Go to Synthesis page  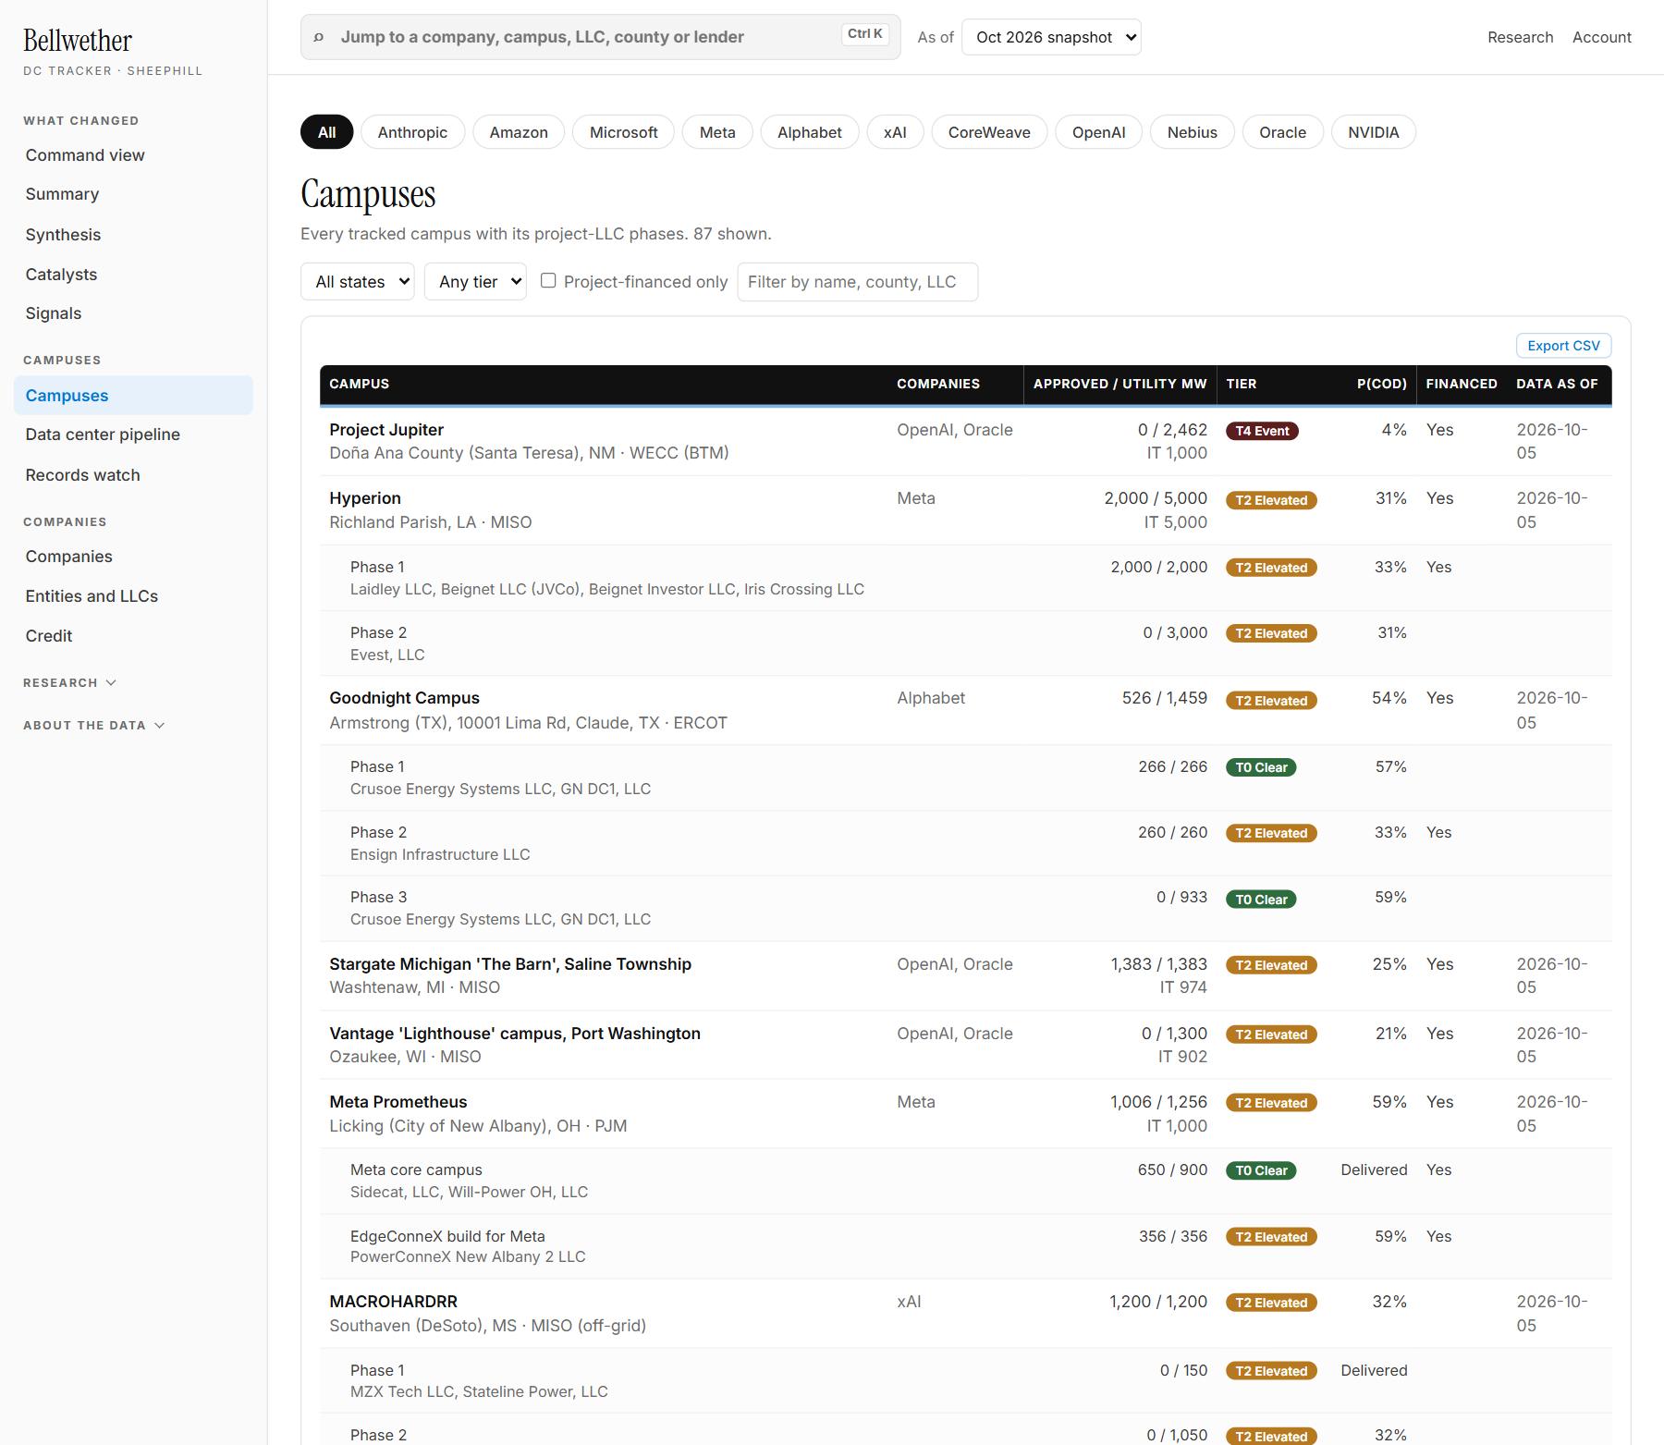click(x=133, y=235)
